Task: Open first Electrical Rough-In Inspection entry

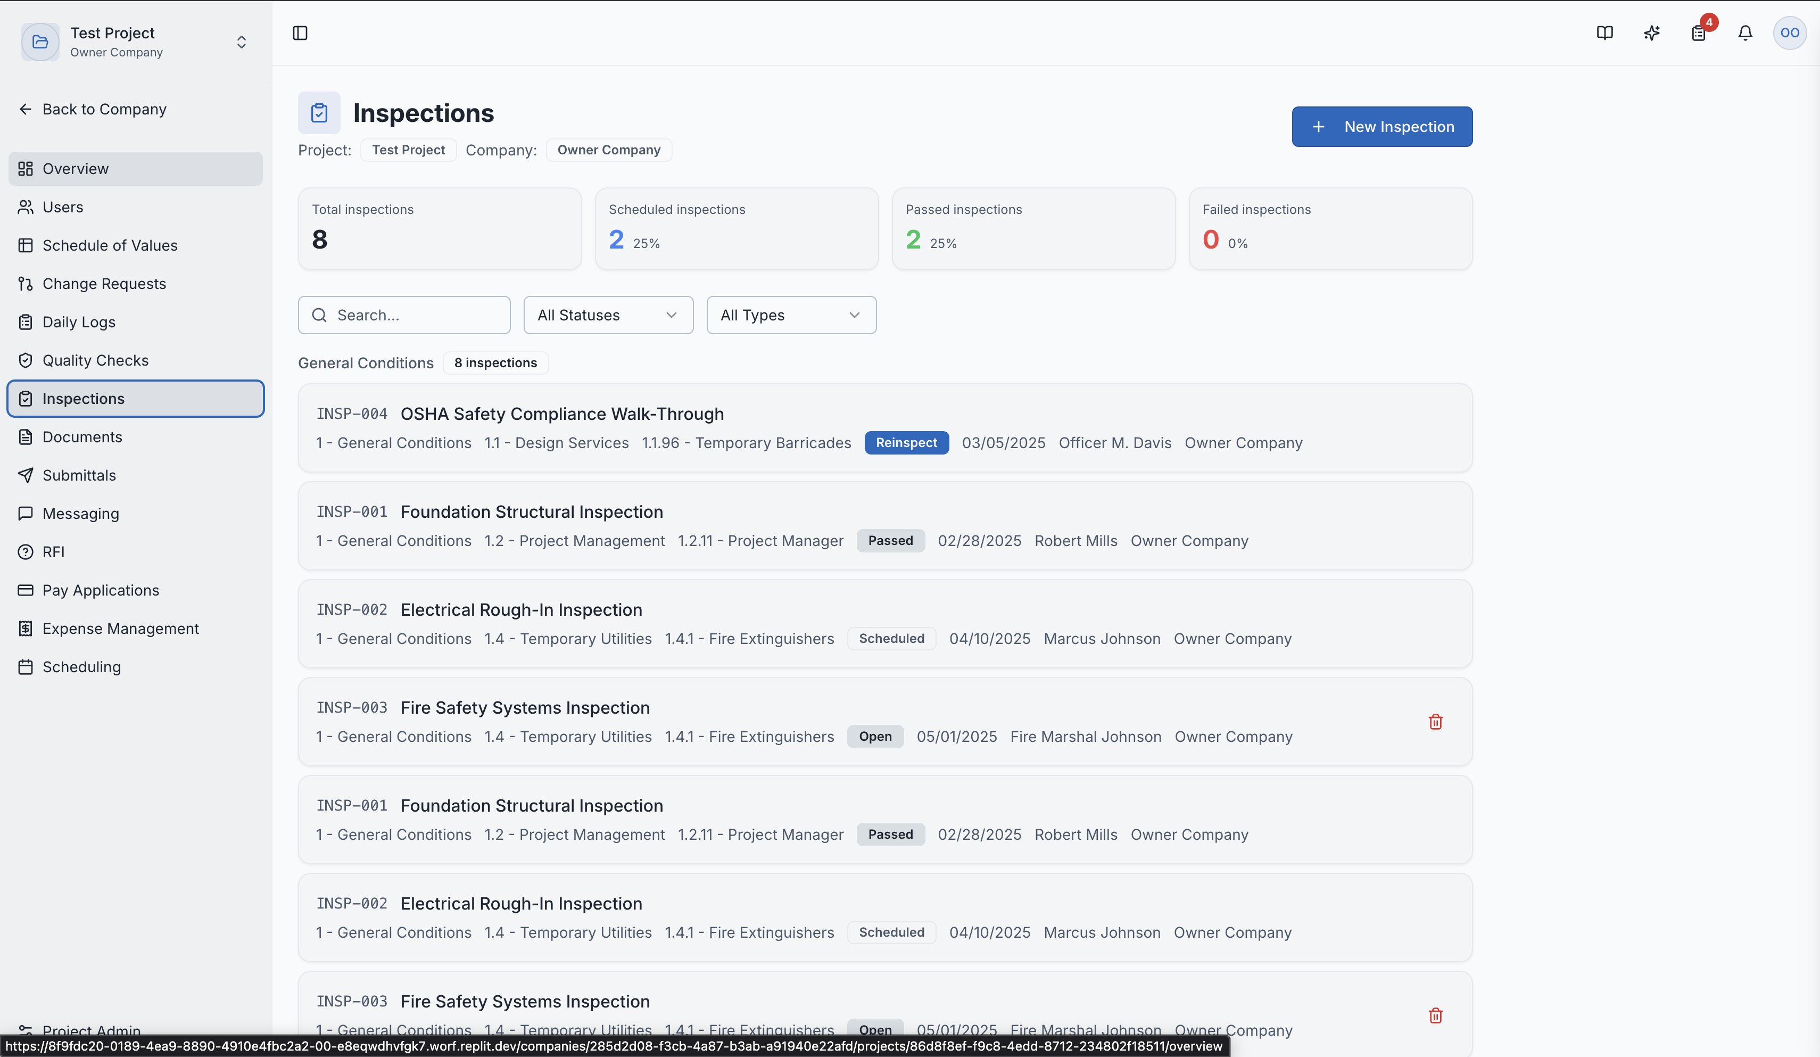Action: pyautogui.click(x=884, y=624)
